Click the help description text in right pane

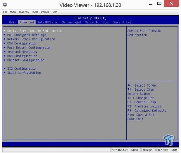pos(144,33)
